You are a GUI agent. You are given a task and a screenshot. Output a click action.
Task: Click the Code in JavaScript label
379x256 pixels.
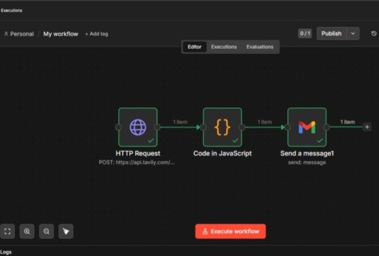(222, 154)
